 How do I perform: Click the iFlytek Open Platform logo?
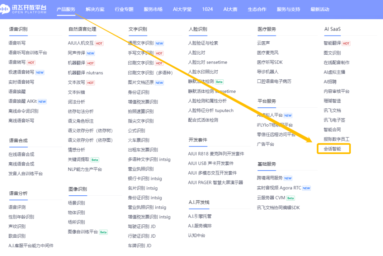[23, 9]
